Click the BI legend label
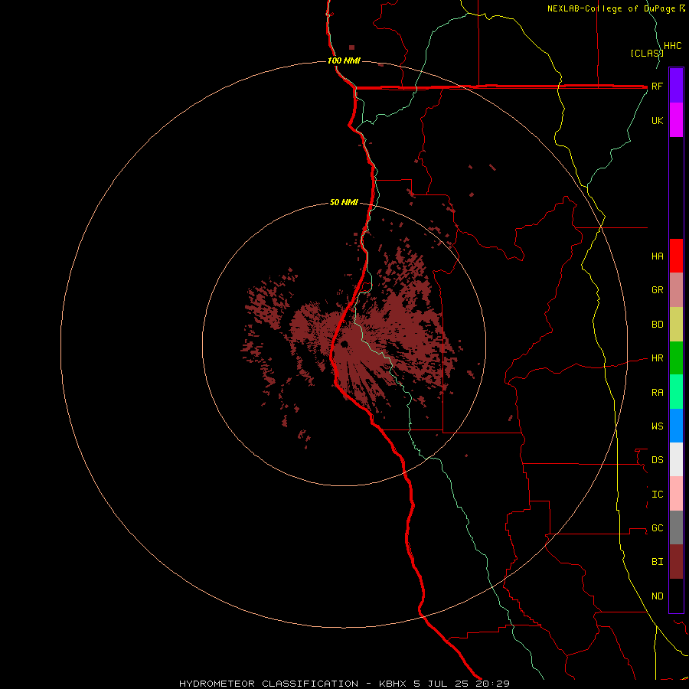 pos(657,562)
